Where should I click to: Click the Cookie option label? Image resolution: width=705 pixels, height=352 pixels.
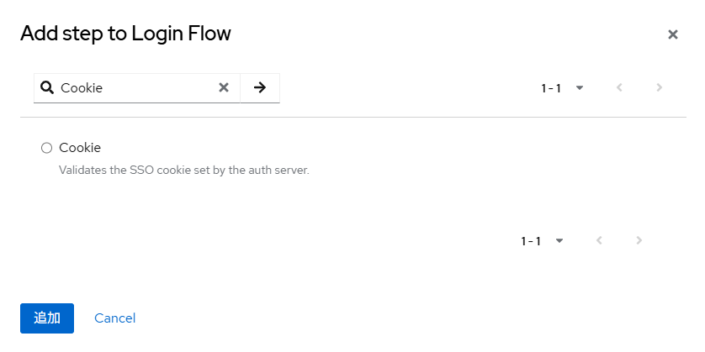[80, 148]
